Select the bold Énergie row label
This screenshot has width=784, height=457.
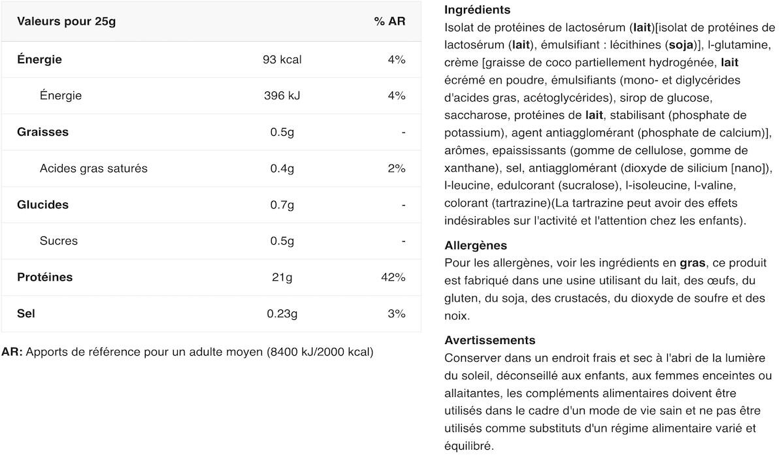[x=39, y=59]
